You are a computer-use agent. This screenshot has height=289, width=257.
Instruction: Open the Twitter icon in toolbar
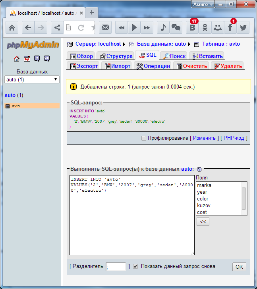click(x=243, y=27)
